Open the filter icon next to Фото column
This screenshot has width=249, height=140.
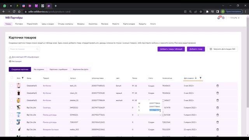[x=23, y=78]
